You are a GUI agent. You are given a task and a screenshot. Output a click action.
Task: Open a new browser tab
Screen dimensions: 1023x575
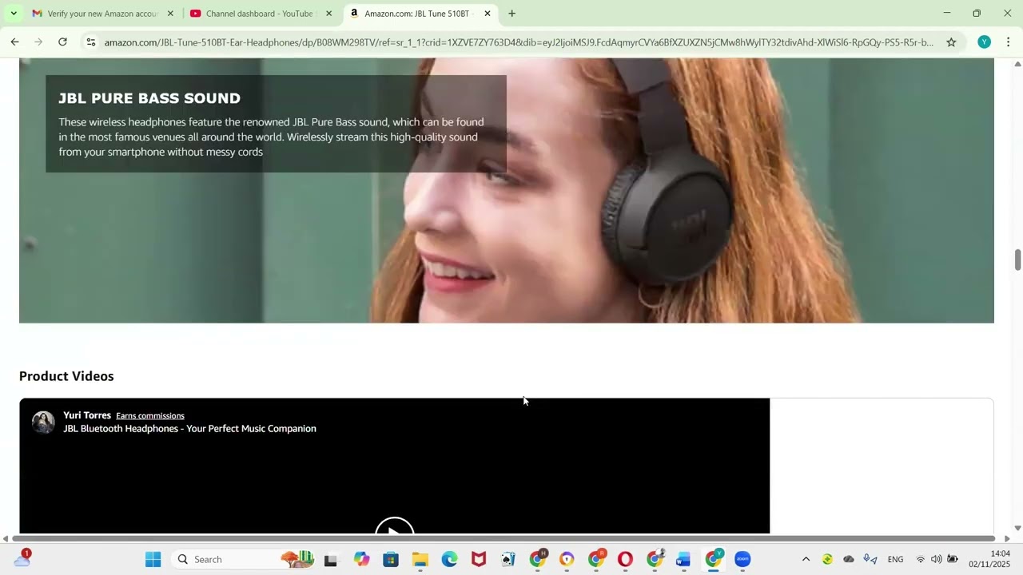[x=511, y=14]
